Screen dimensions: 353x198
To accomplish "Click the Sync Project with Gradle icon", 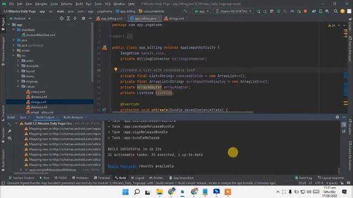I will [314, 11].
